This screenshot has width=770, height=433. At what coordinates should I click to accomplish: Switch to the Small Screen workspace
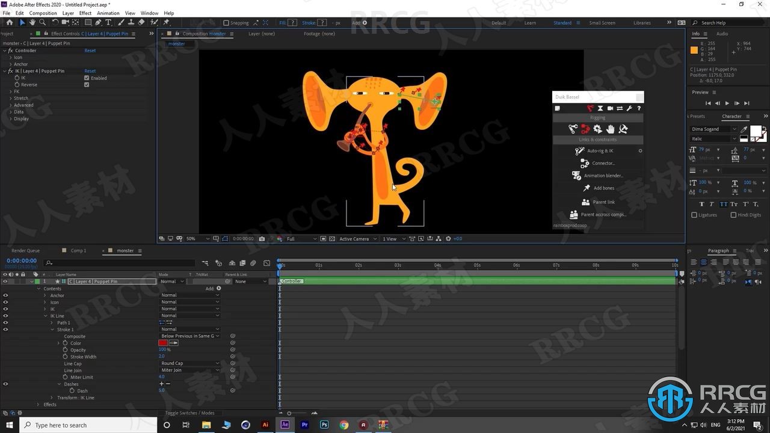tap(602, 23)
